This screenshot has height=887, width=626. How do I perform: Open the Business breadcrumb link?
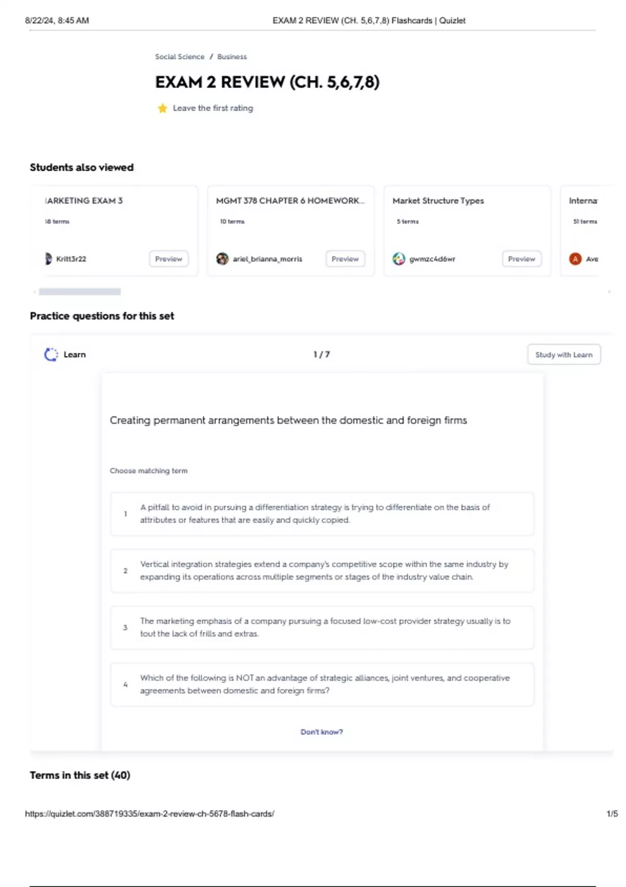click(232, 57)
